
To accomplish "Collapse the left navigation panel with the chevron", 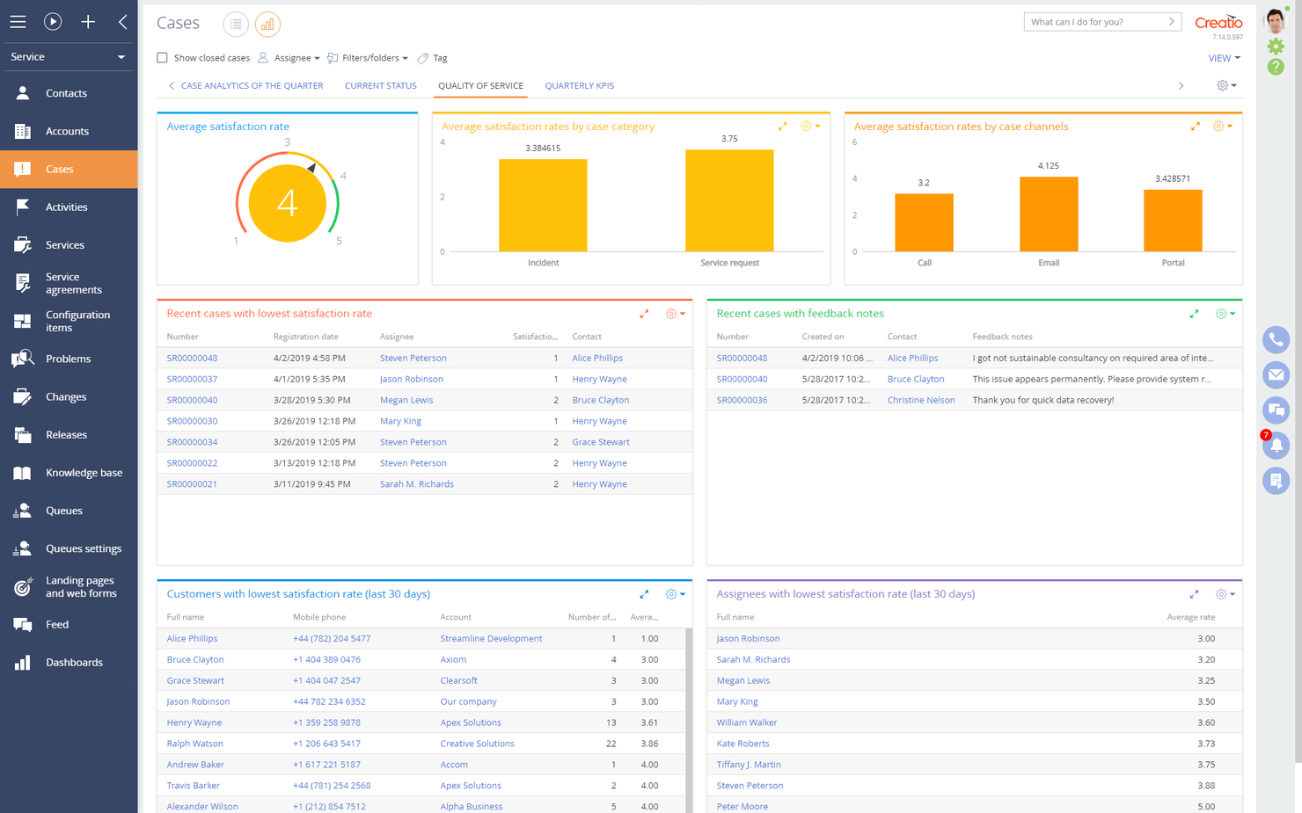I will 123,21.
